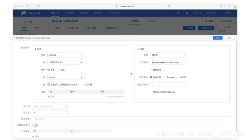Screen dimensions: 246x140
Task: Open the 自助分析 nav menu
Action: [84, 13]
